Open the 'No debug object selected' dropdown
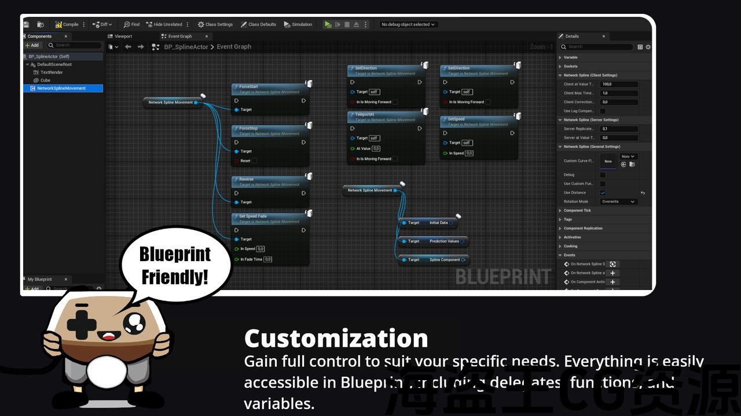741x416 pixels. coord(408,24)
